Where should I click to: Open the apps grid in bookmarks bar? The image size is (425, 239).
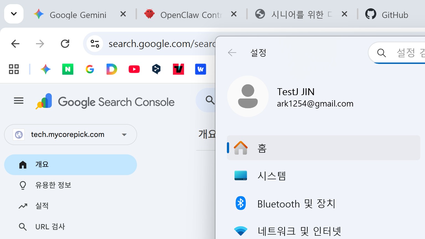coord(14,69)
